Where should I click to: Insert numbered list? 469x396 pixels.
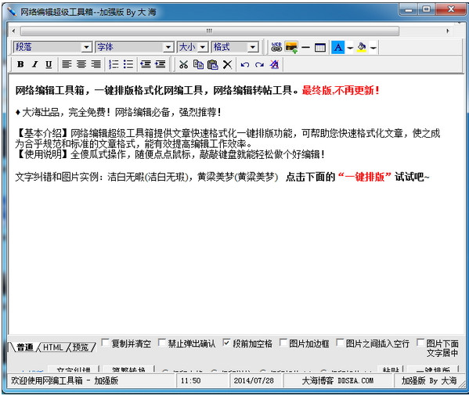coord(114,64)
